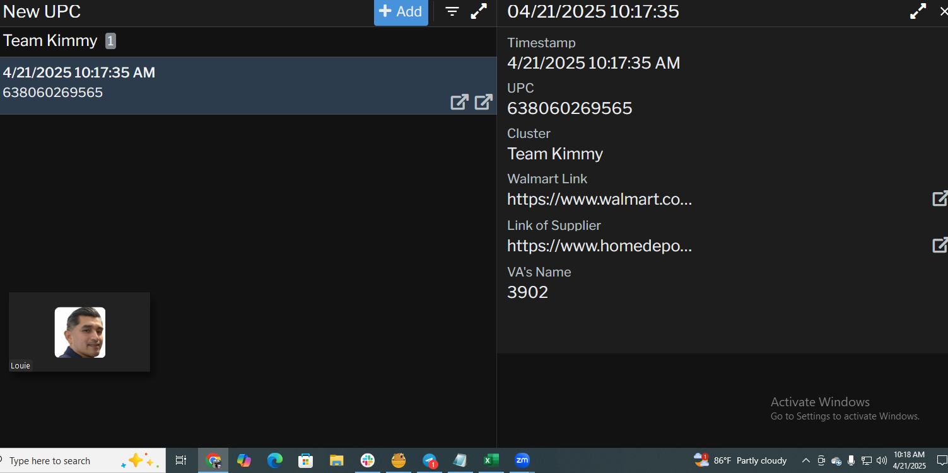Viewport: 948px width, 473px height.
Task: Open the taskbar clock and date
Action: [x=909, y=460]
